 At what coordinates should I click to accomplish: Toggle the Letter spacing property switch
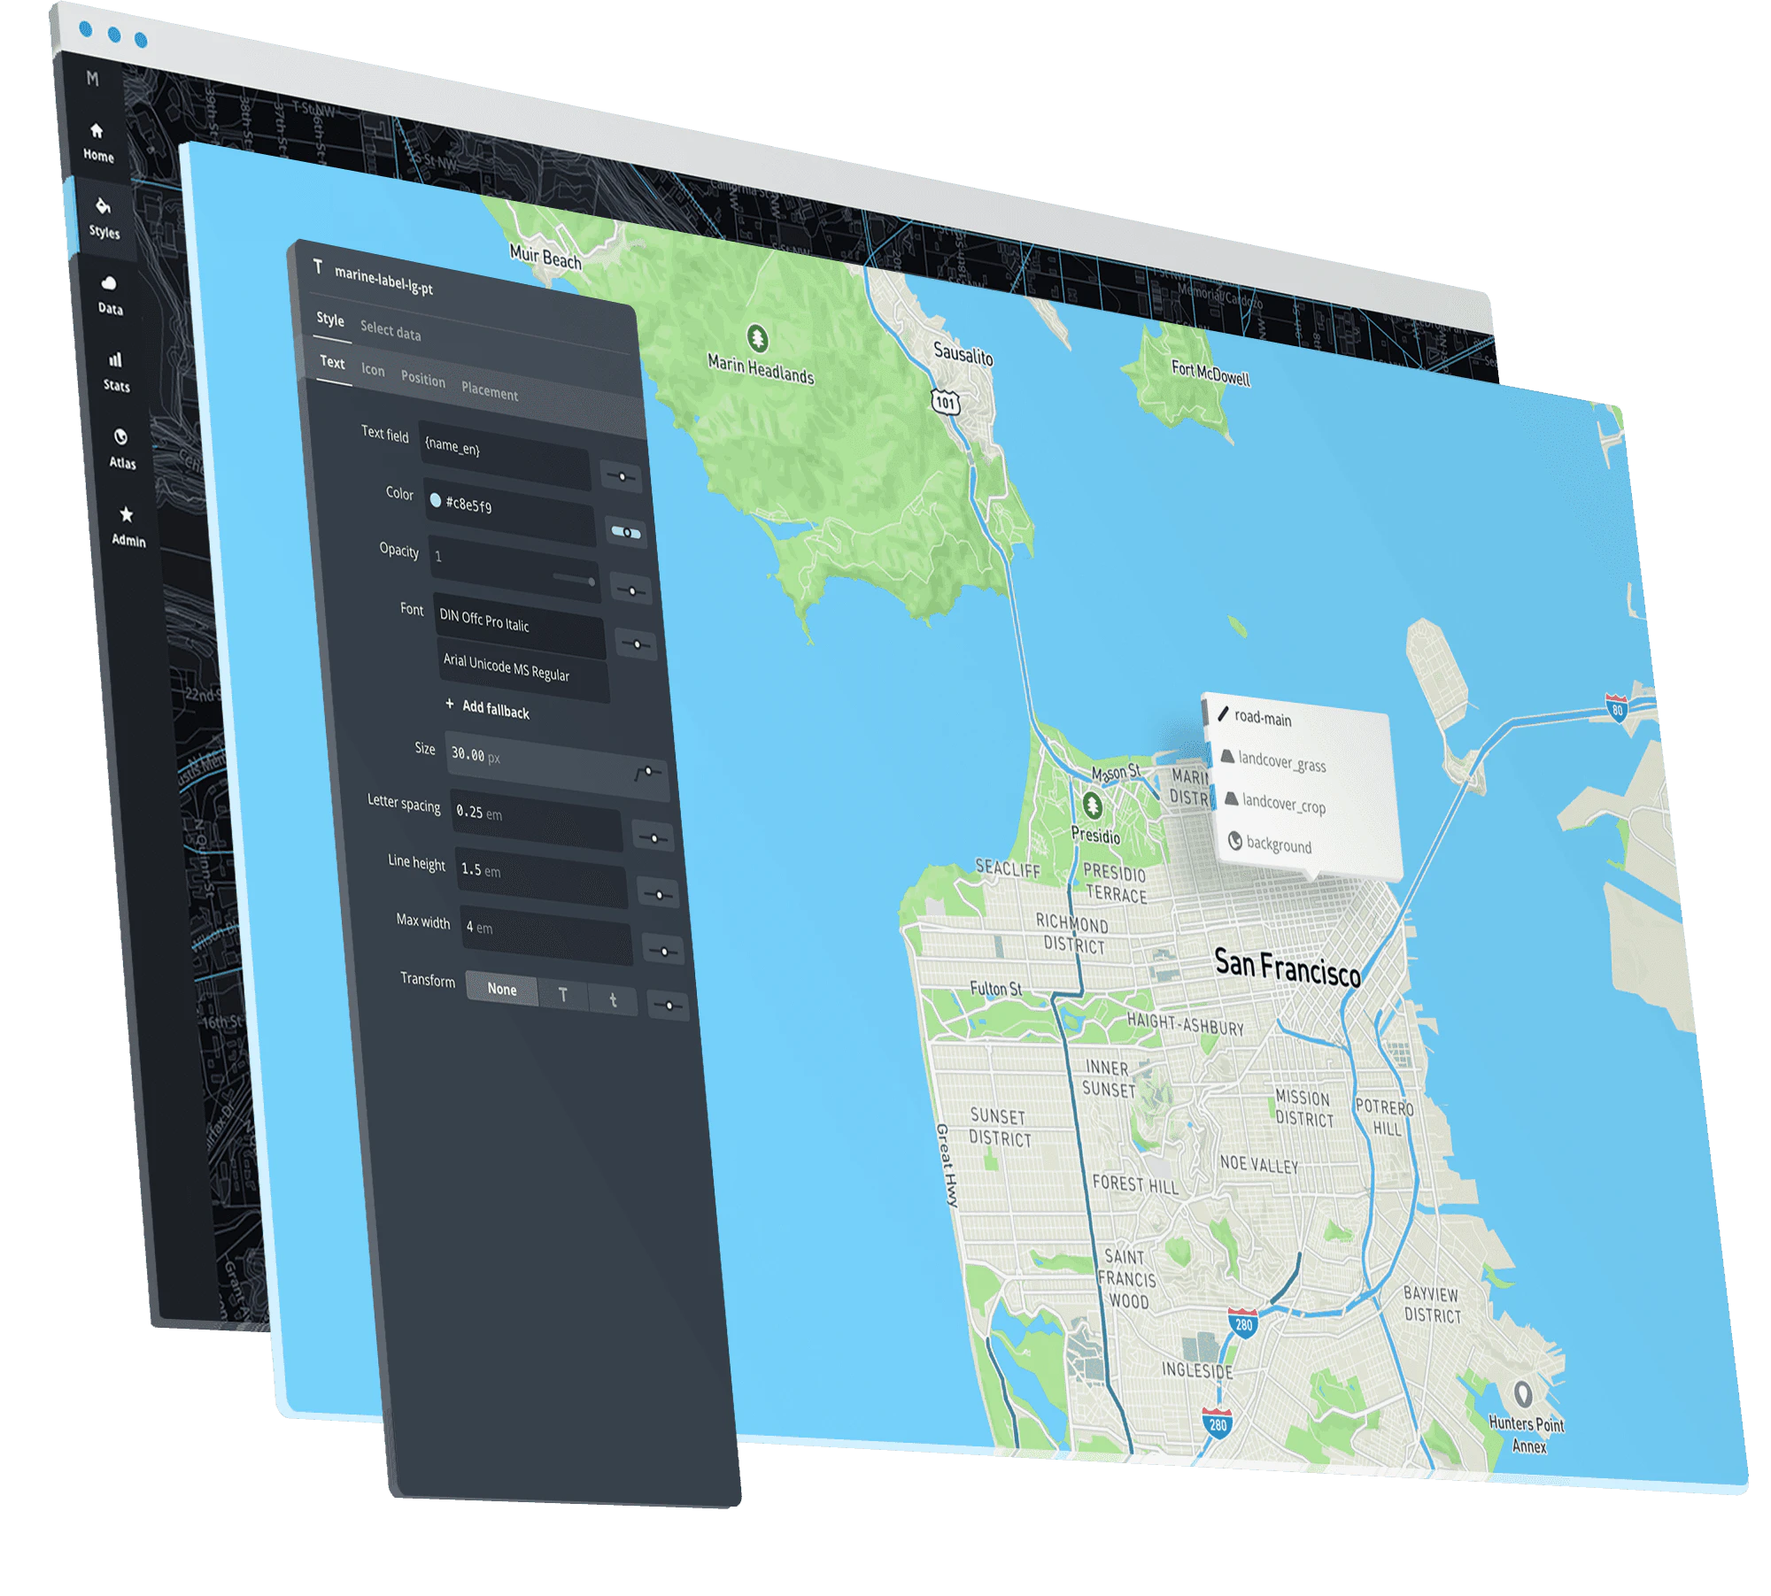(x=653, y=837)
